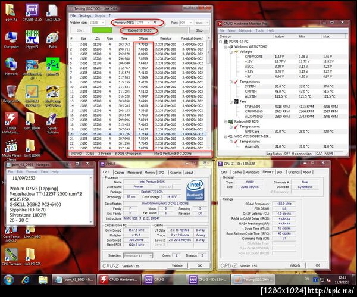Open SPD tab in CPU-Z ID 1384588 window

tap(280, 173)
